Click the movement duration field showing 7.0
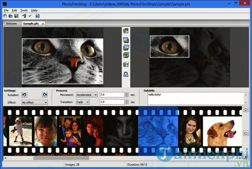The image size is (252, 169). point(112,95)
